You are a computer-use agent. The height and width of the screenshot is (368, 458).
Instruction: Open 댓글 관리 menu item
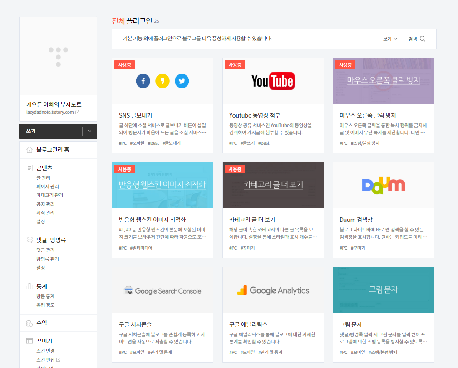(45, 250)
